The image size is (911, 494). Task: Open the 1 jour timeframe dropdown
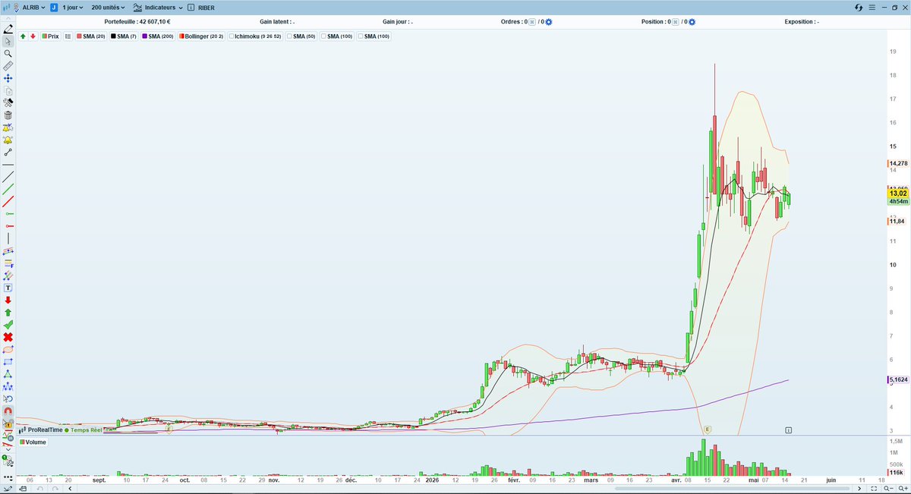[73, 7]
